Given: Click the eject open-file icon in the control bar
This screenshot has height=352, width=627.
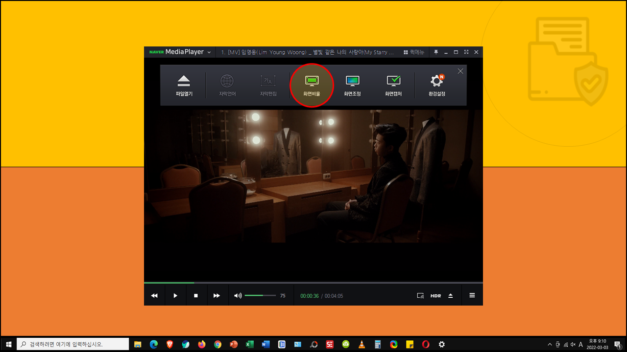Looking at the screenshot, I should point(451,296).
